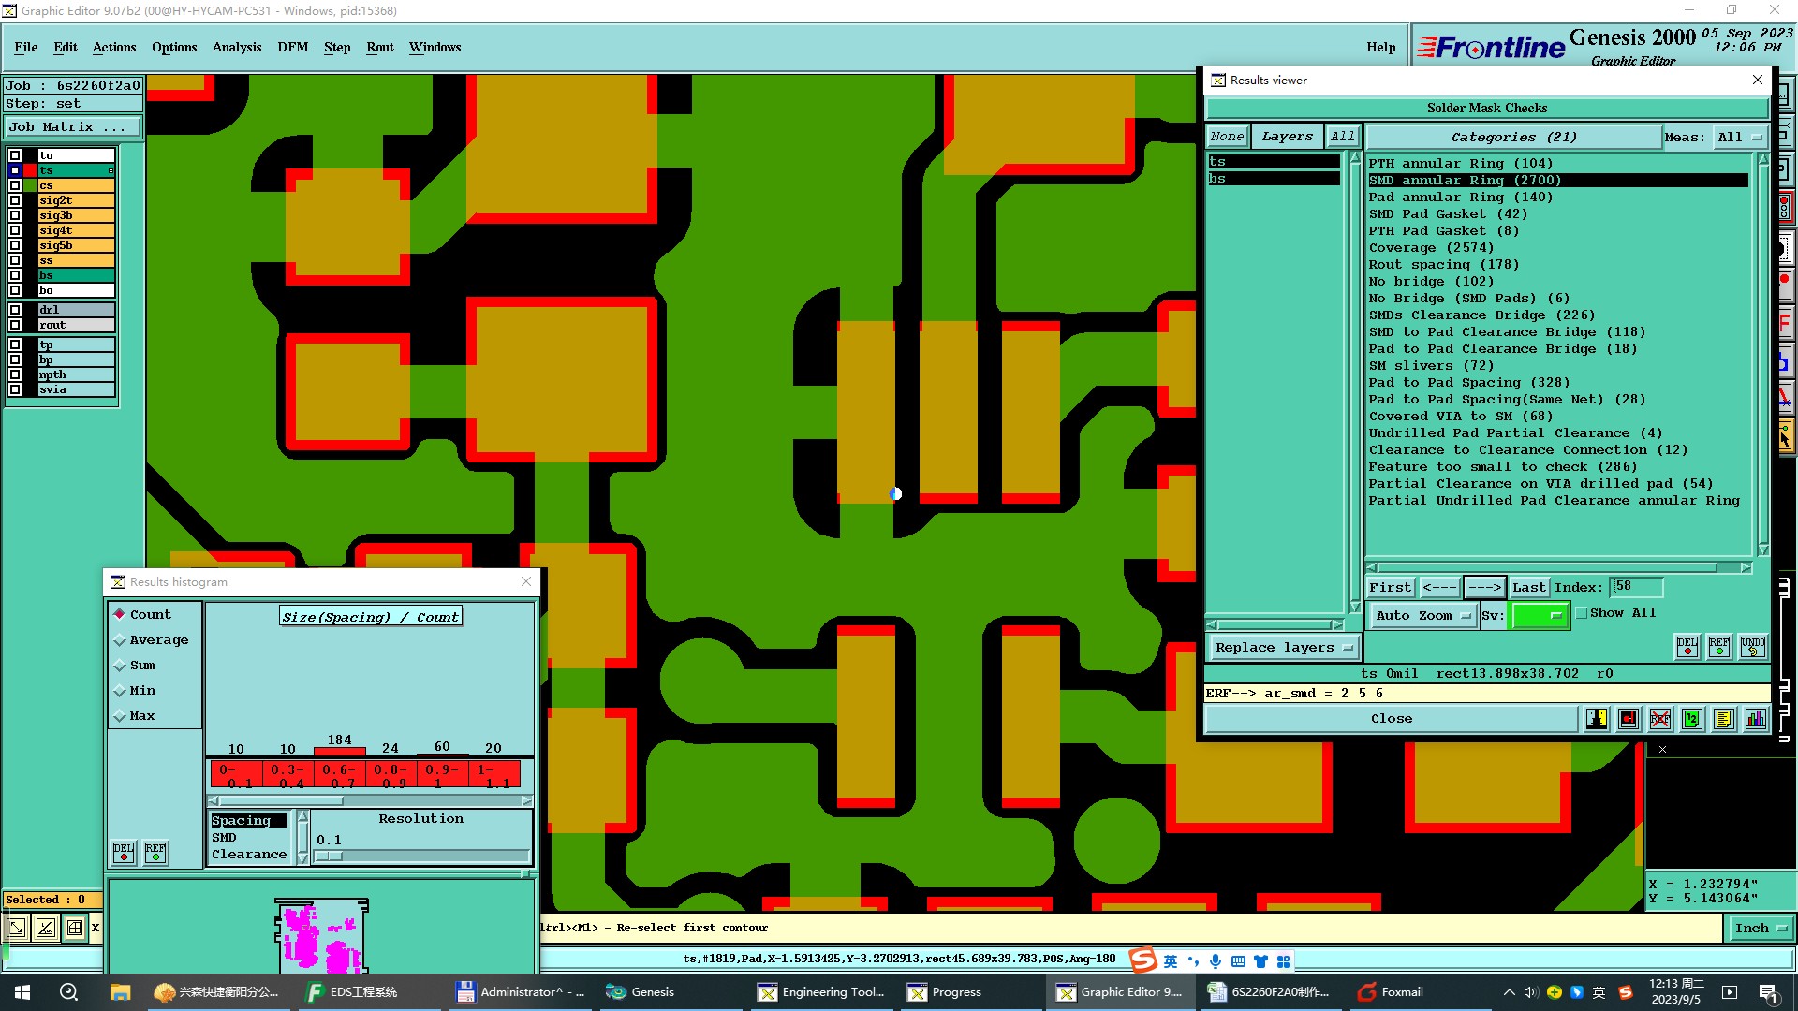Expand the Replace layers dropdown
The width and height of the screenshot is (1798, 1011).
click(x=1282, y=647)
